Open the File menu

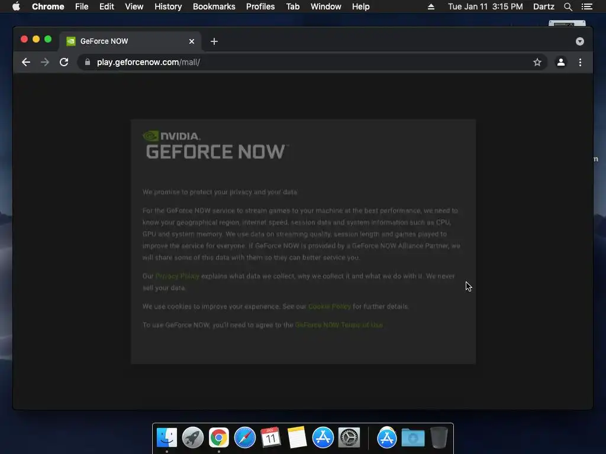point(82,7)
